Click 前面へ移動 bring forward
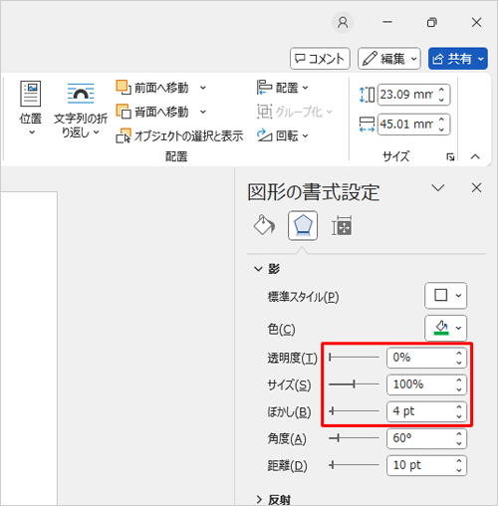Screen dimensions: 498x506 click(152, 88)
